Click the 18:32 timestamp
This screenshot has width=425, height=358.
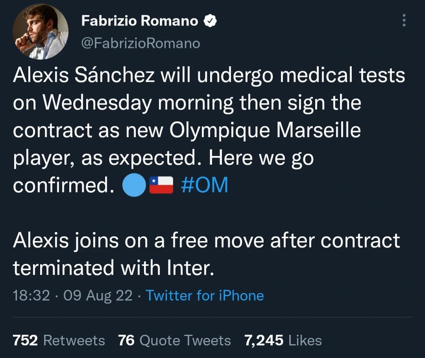point(31,295)
